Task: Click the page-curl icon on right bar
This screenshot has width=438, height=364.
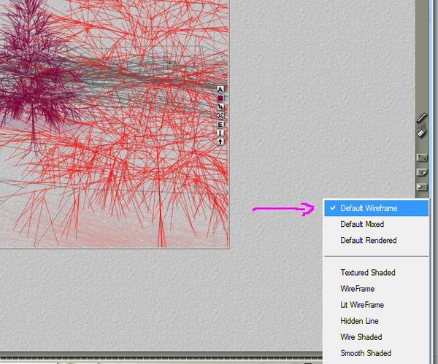Action: 422,172
